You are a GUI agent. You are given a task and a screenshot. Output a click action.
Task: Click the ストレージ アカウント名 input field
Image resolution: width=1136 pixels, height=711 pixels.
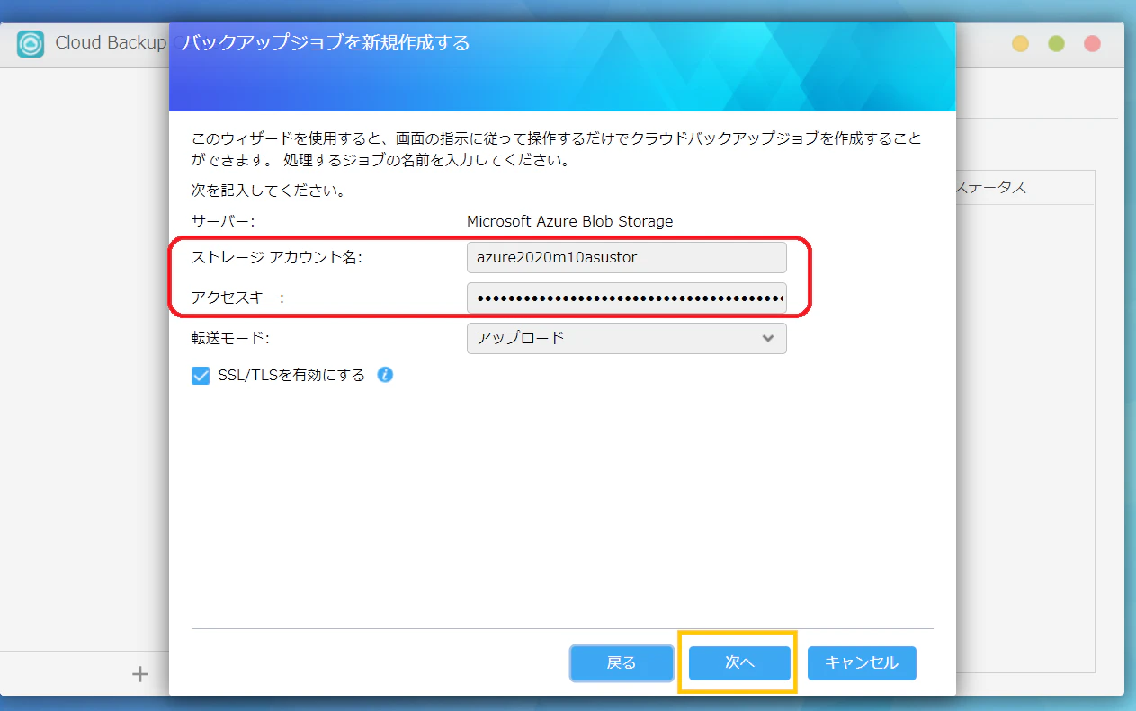[x=626, y=257]
